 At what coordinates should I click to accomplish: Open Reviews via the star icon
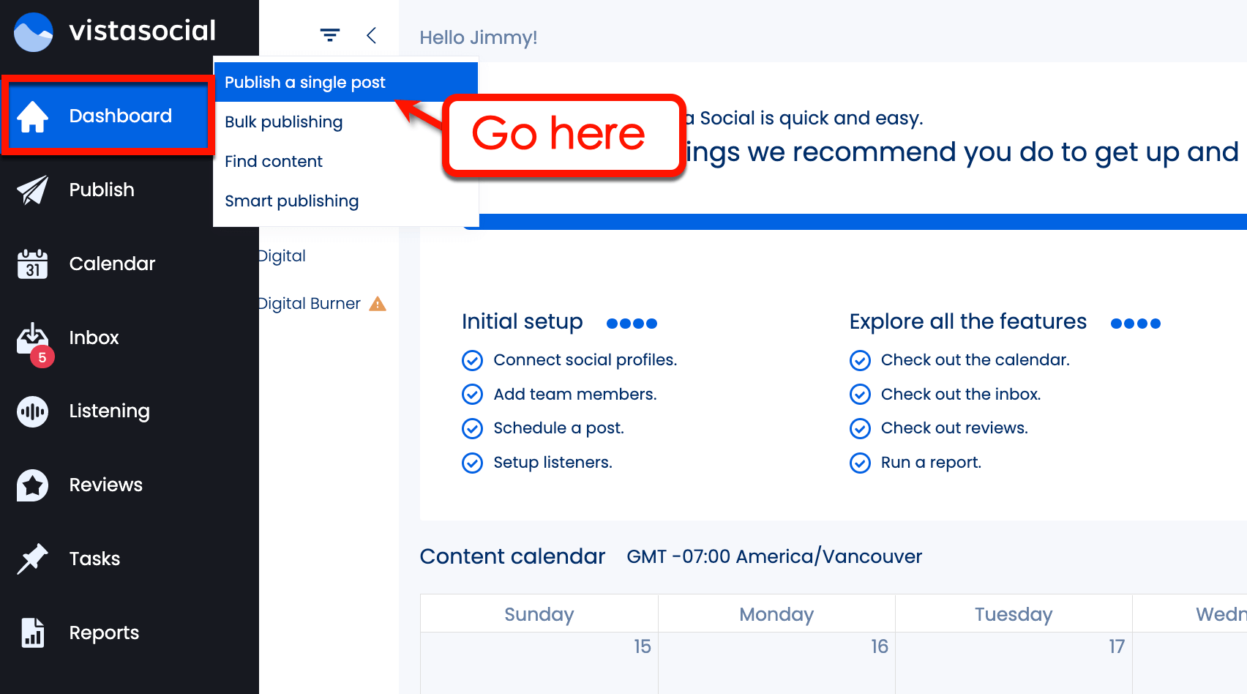pos(33,485)
